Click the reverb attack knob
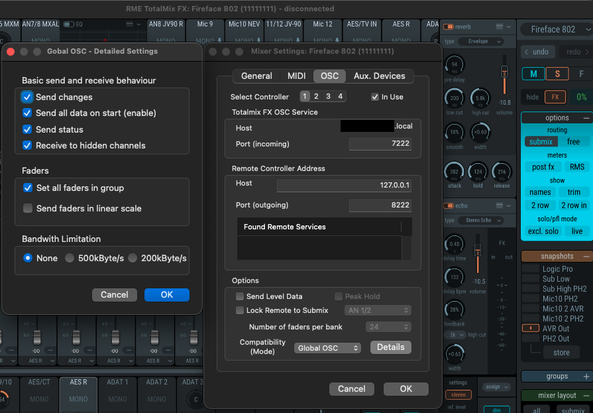The width and height of the screenshot is (593, 413). [455, 172]
